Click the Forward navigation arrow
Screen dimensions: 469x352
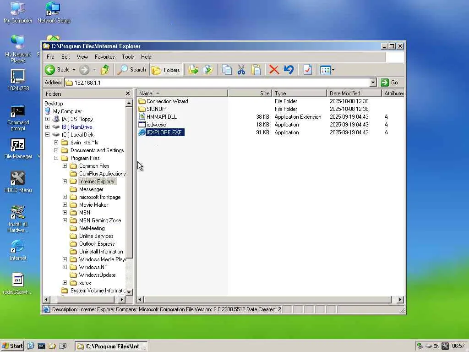coord(84,70)
